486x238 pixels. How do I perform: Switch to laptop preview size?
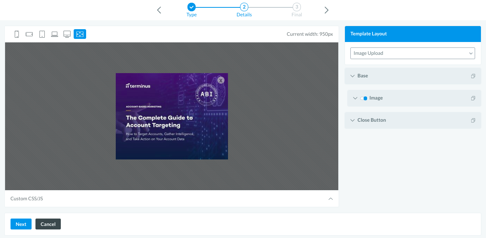tap(55, 34)
